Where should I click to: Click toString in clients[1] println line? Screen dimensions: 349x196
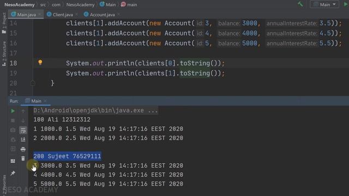(x=195, y=73)
